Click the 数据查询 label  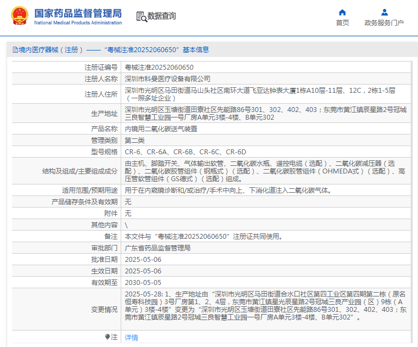pos(161,16)
